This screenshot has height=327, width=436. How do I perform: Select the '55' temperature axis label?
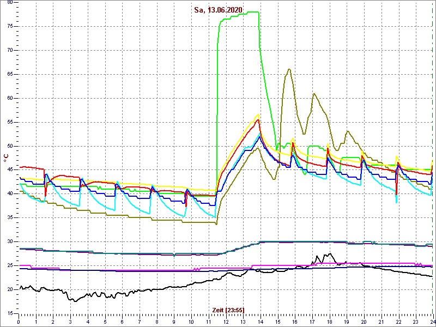point(9,122)
